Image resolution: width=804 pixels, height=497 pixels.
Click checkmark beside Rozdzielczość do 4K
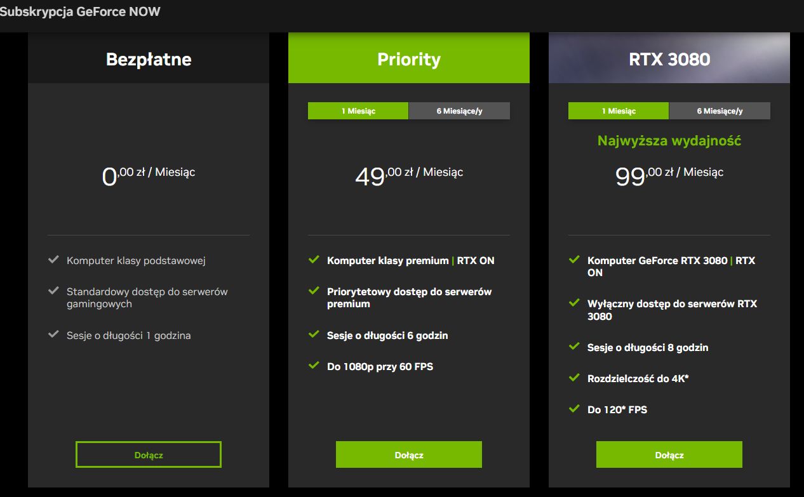(x=574, y=377)
